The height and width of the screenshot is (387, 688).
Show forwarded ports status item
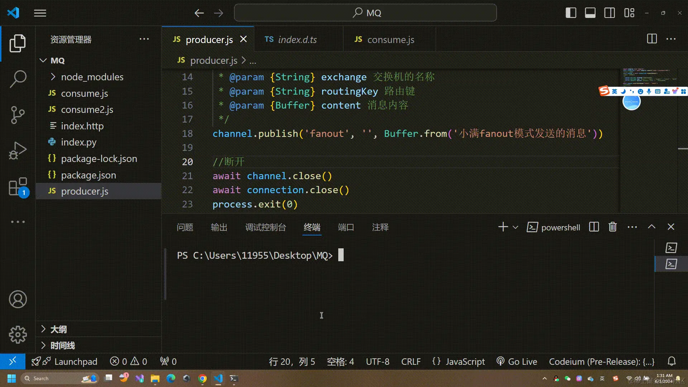click(168, 362)
